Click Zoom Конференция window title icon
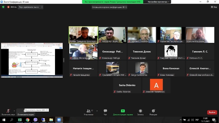 (2, 2)
